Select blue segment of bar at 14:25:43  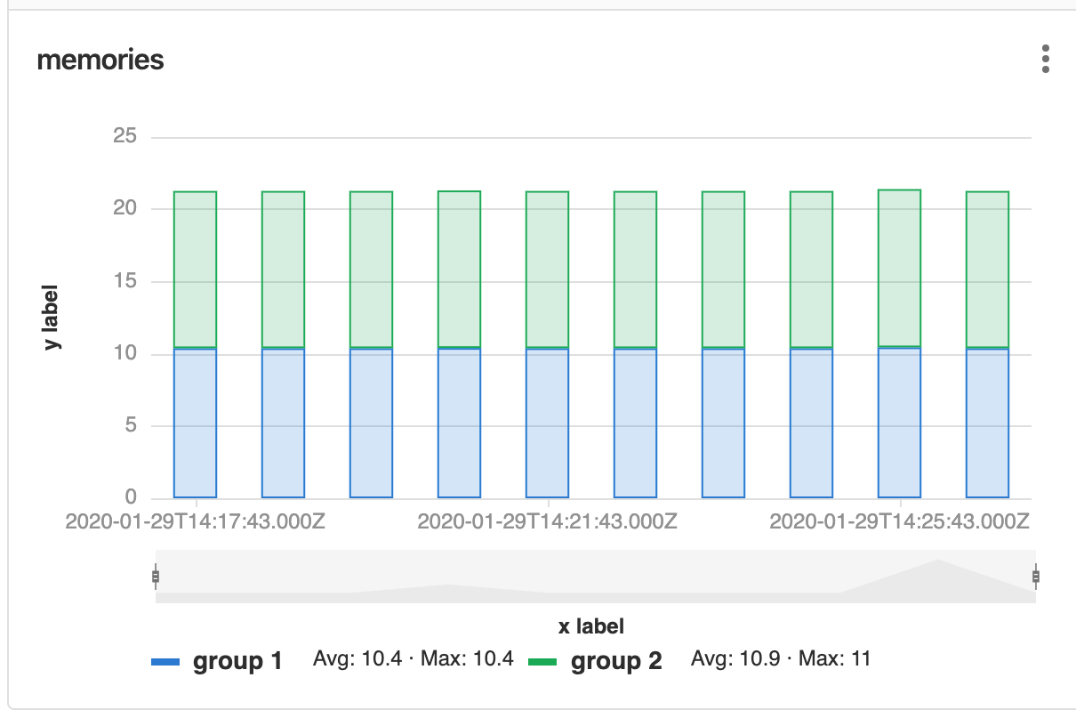tap(899, 423)
